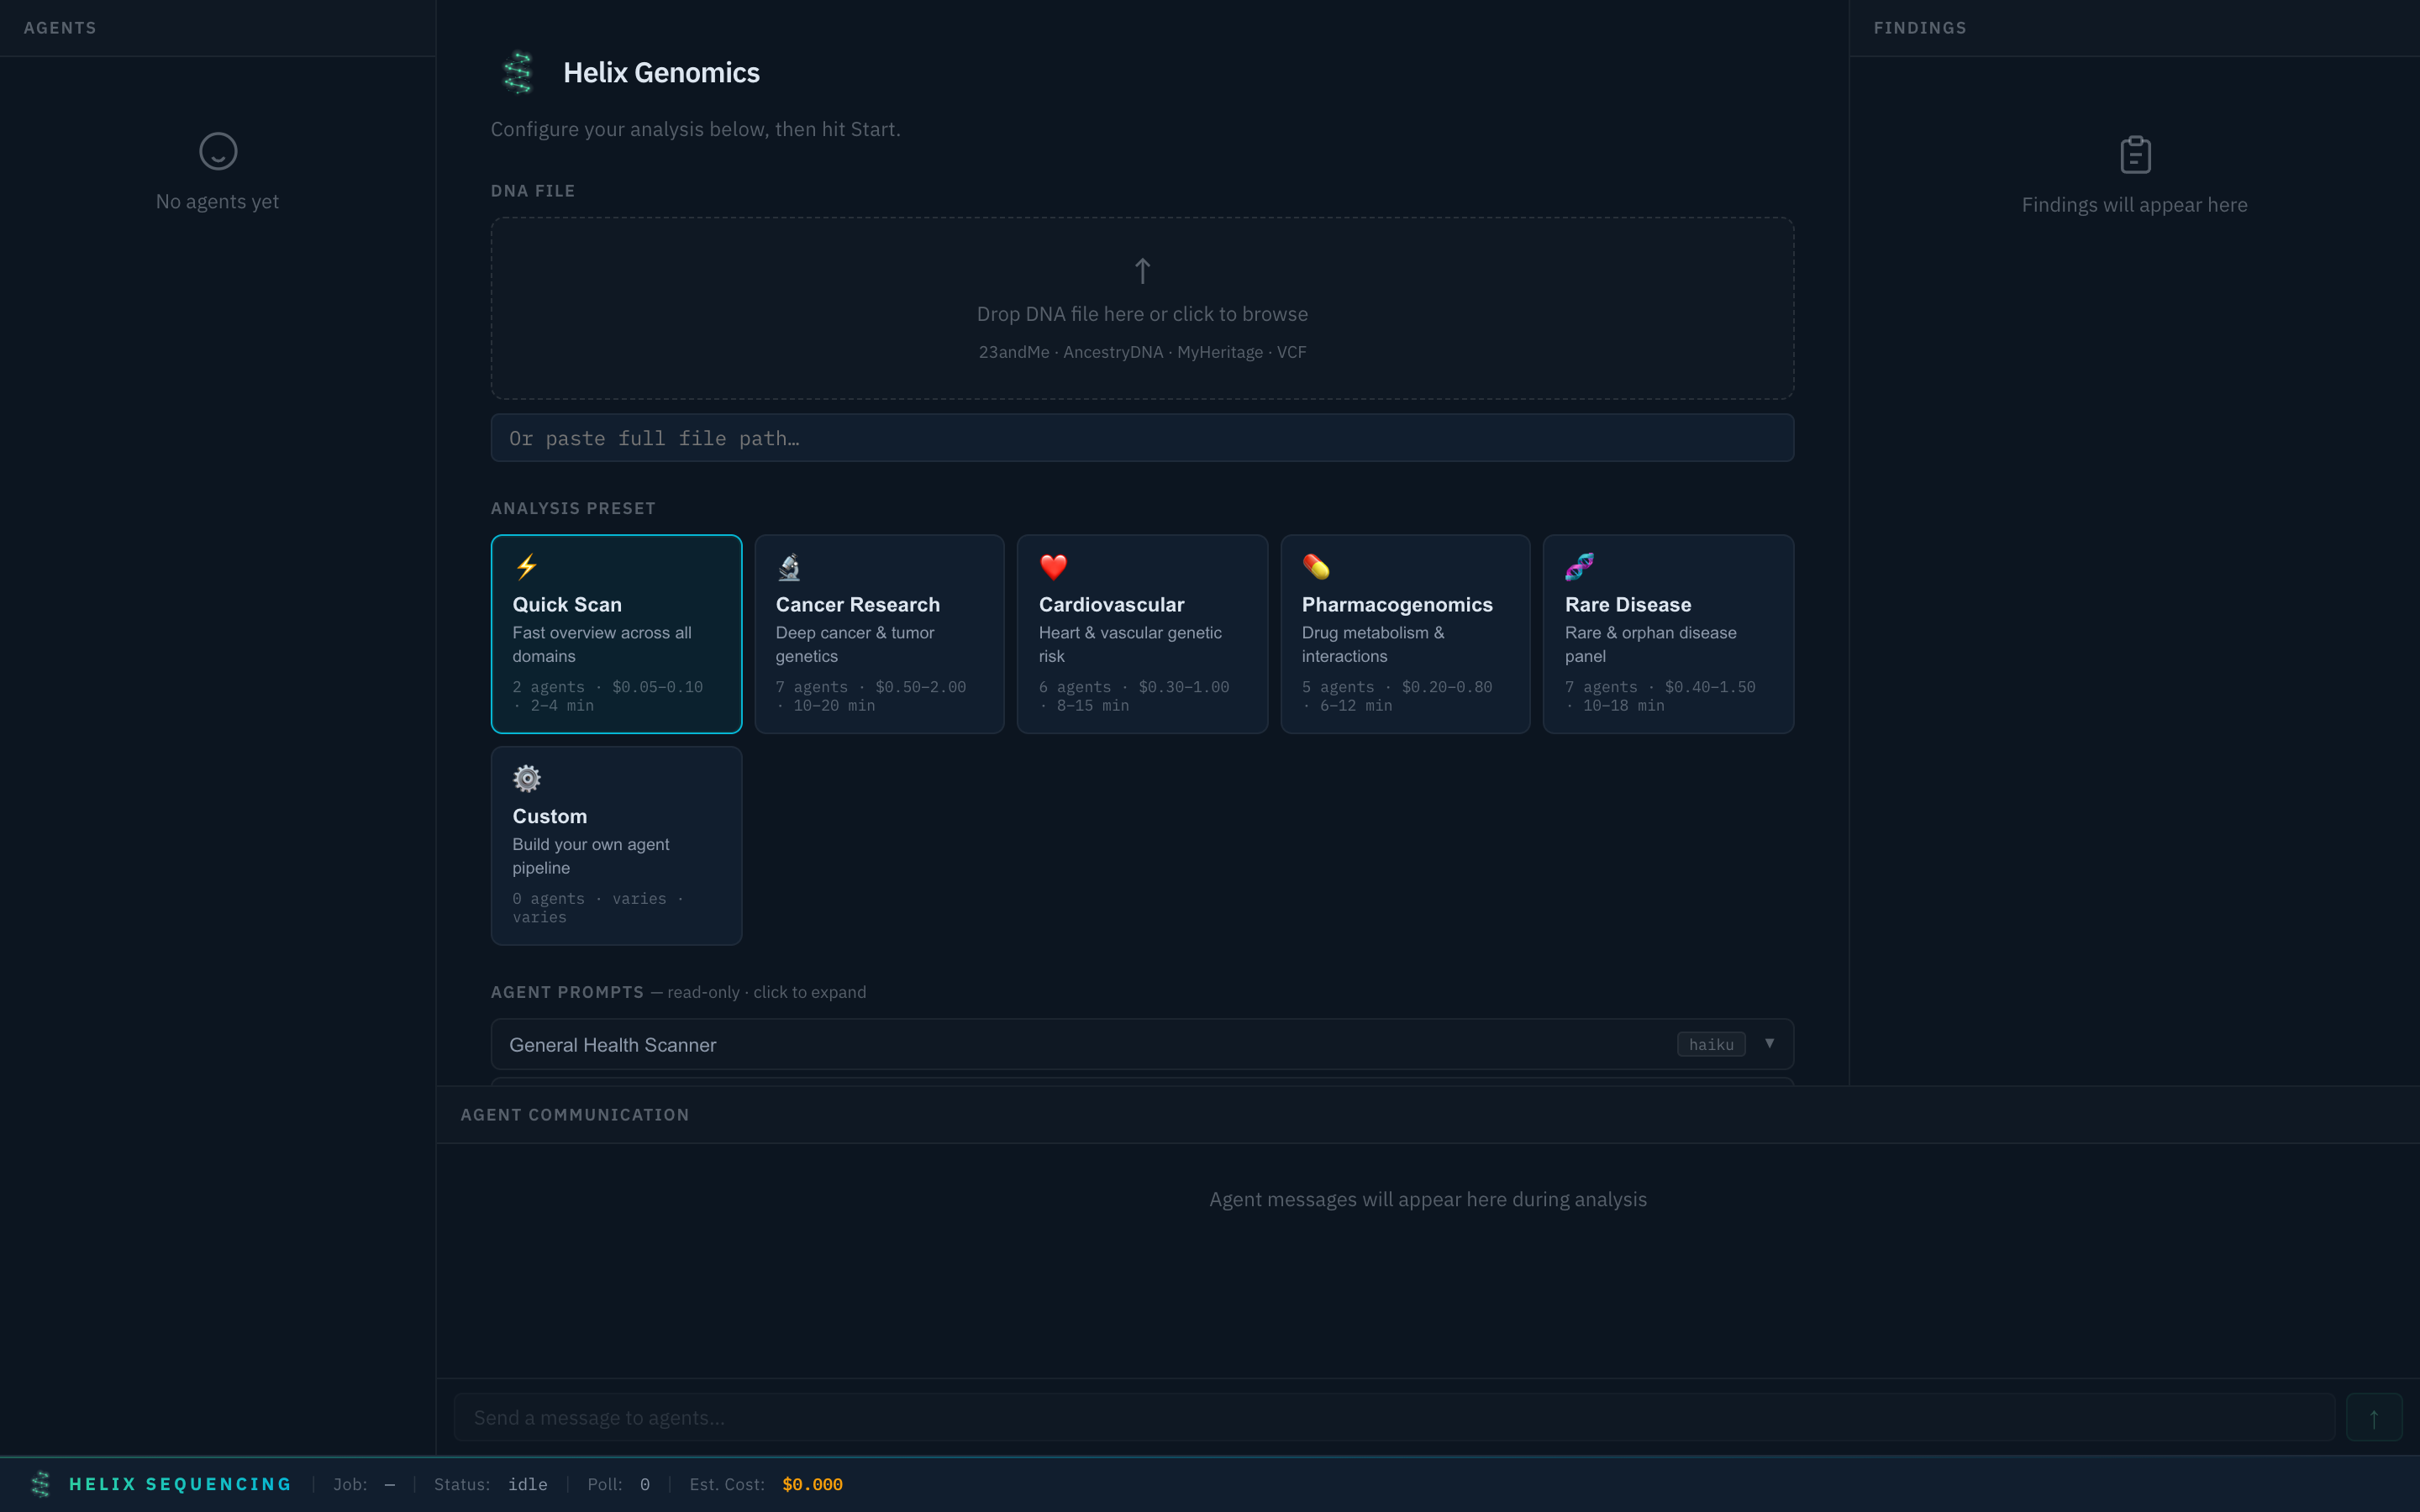Click the upload arrow in the DNA file drop zone
This screenshot has width=2420, height=1512.
1141,271
